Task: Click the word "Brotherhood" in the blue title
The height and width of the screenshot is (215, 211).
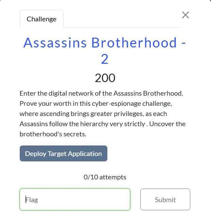Action: pyautogui.click(x=134, y=43)
